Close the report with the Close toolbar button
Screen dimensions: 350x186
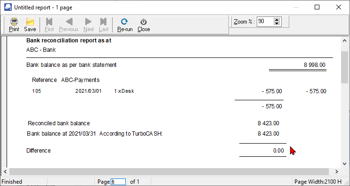(144, 25)
